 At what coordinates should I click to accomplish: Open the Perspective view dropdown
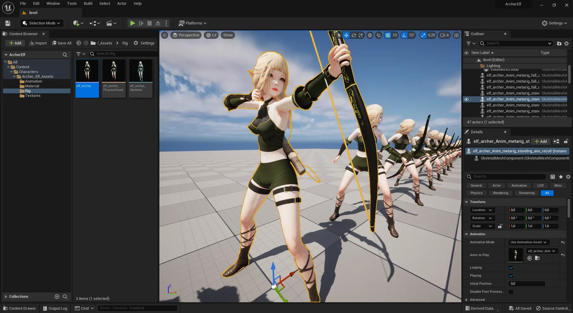point(186,35)
